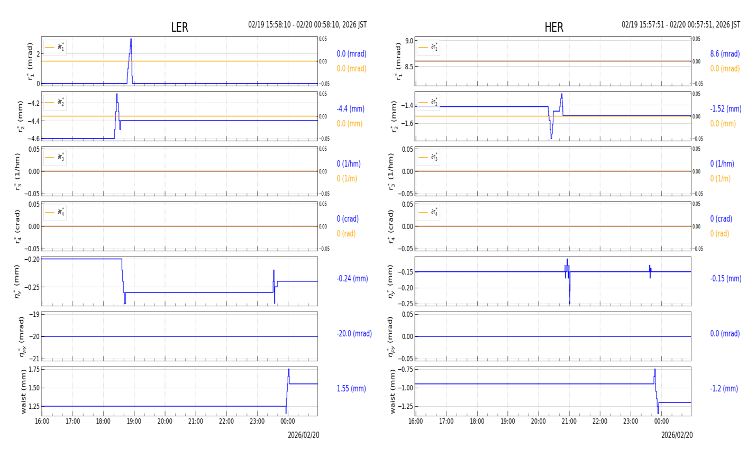Click the -0.24 (mm) LER dispersion value
Image resolution: width=747 pixels, height=457 pixels.
pos(352,279)
